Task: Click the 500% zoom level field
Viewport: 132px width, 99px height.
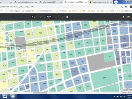Action: [x=49, y=17]
